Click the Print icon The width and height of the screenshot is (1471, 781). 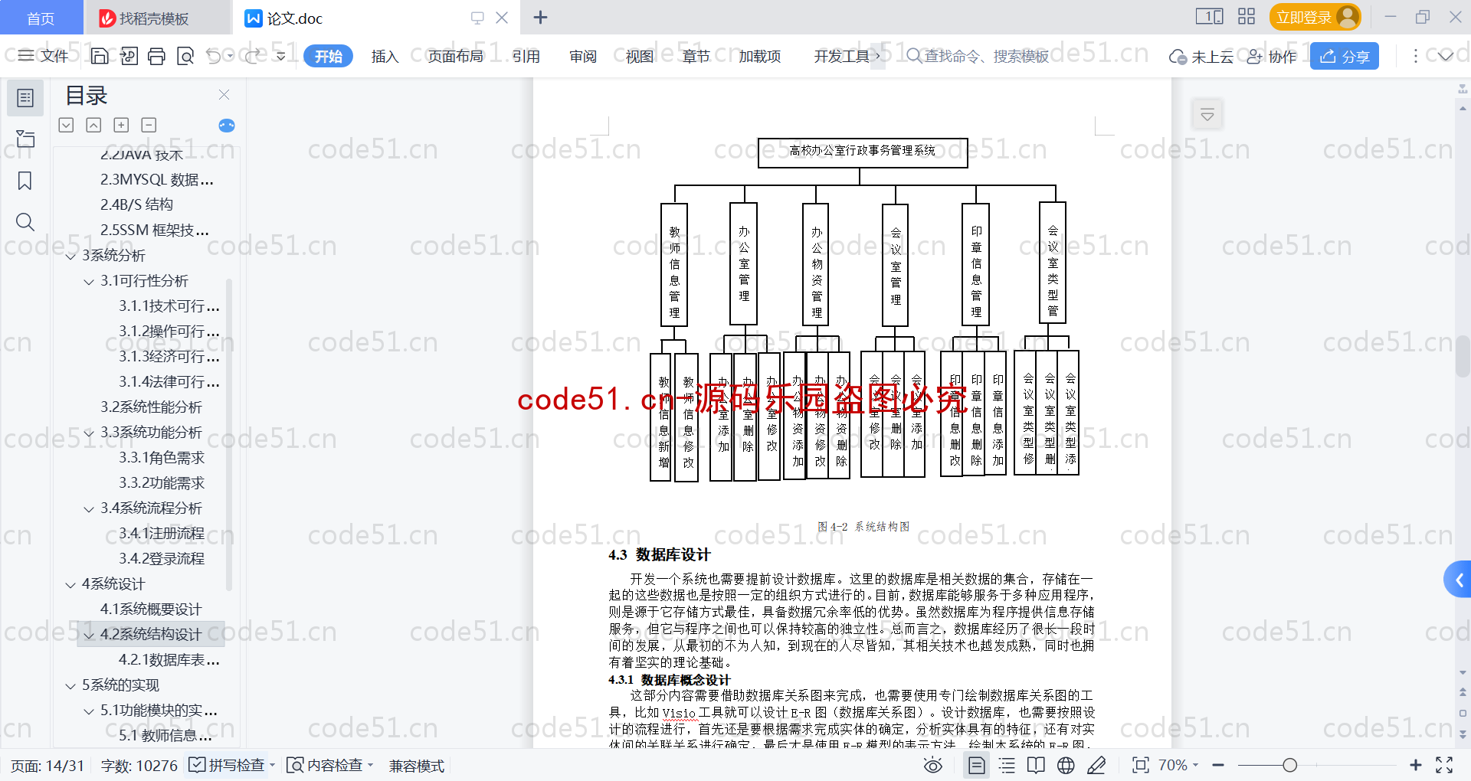click(157, 56)
